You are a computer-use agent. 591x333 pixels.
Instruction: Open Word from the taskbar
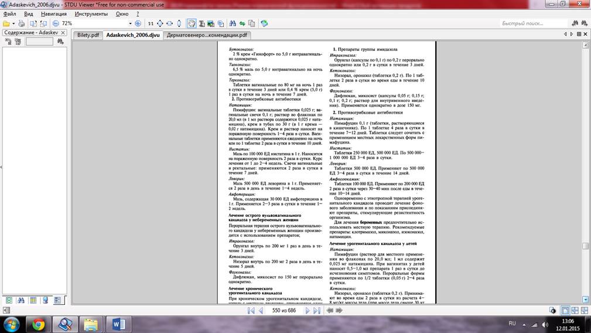tap(118, 324)
